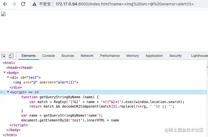The width and height of the screenshot is (208, 137).
Task: Select the closing </html> tag
Action: click(10, 135)
